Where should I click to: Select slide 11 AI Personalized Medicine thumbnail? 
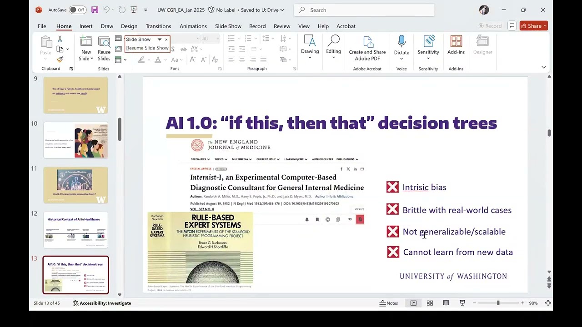coord(76,185)
